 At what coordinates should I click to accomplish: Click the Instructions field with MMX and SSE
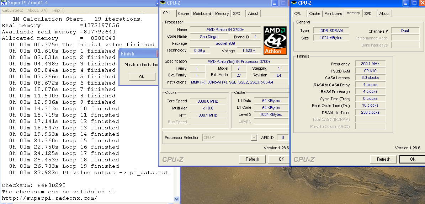point(239,82)
